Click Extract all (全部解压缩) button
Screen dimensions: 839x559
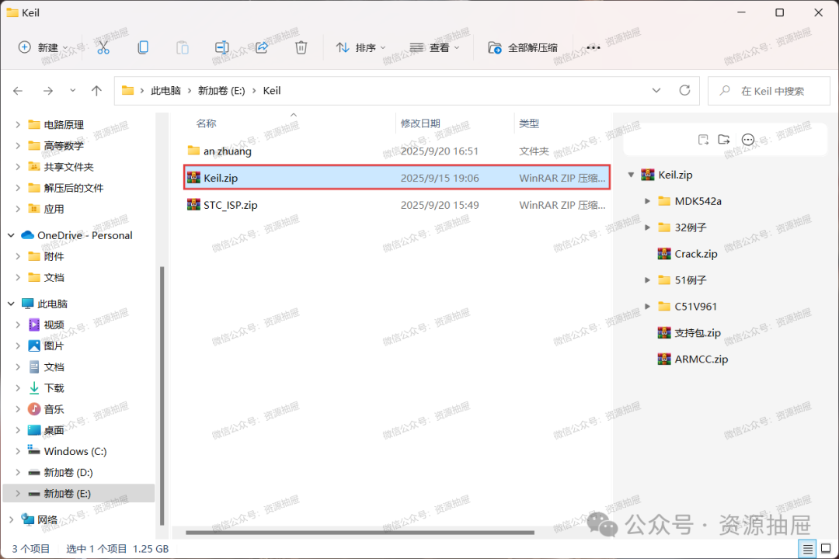click(x=523, y=47)
